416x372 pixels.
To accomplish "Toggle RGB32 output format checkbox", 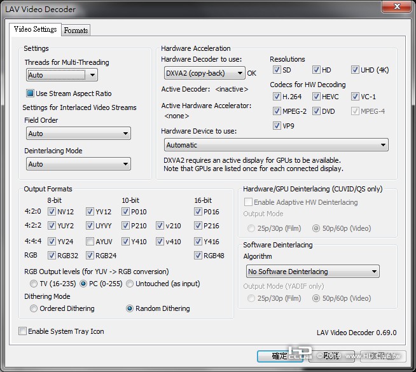I will click(x=52, y=256).
